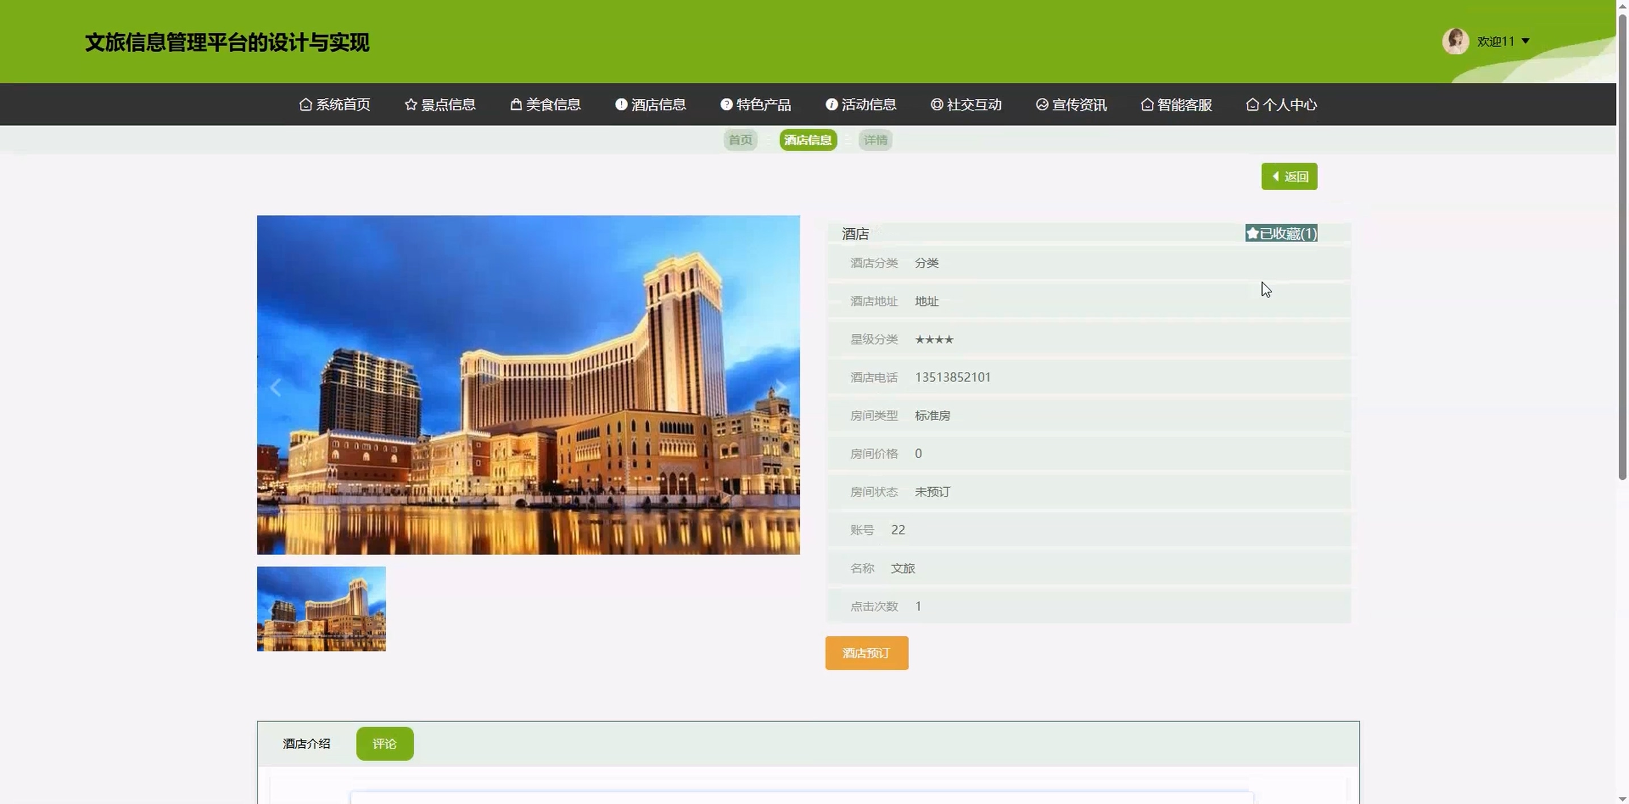Click the page vertical scrollbar thumb
Viewport: 1629px width, 804px height.
coord(1622,246)
